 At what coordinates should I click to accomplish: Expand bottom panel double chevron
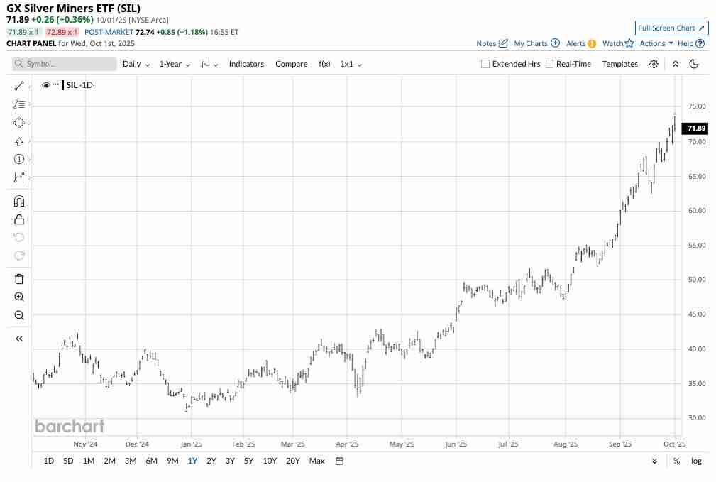coord(654,461)
